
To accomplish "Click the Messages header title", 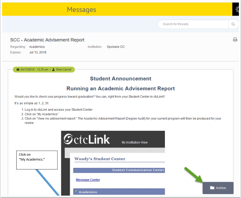I will click(81, 9).
